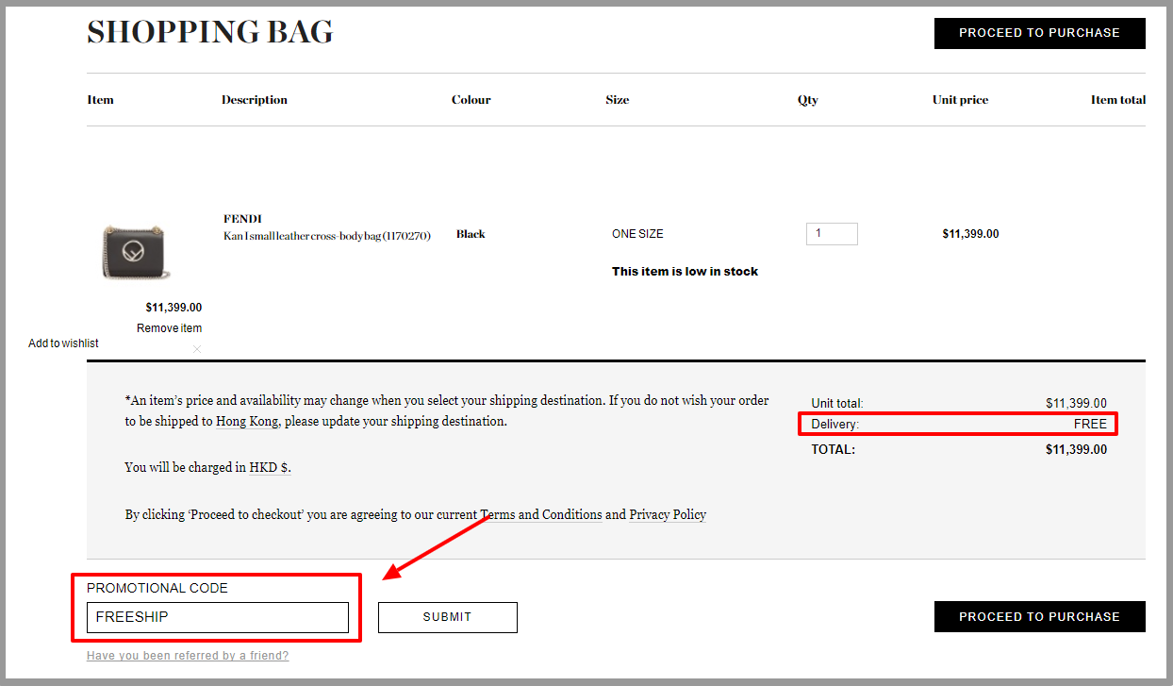Image resolution: width=1173 pixels, height=686 pixels.
Task: Click the unit price $11,399.00 in the Unit price column
Action: click(x=970, y=234)
